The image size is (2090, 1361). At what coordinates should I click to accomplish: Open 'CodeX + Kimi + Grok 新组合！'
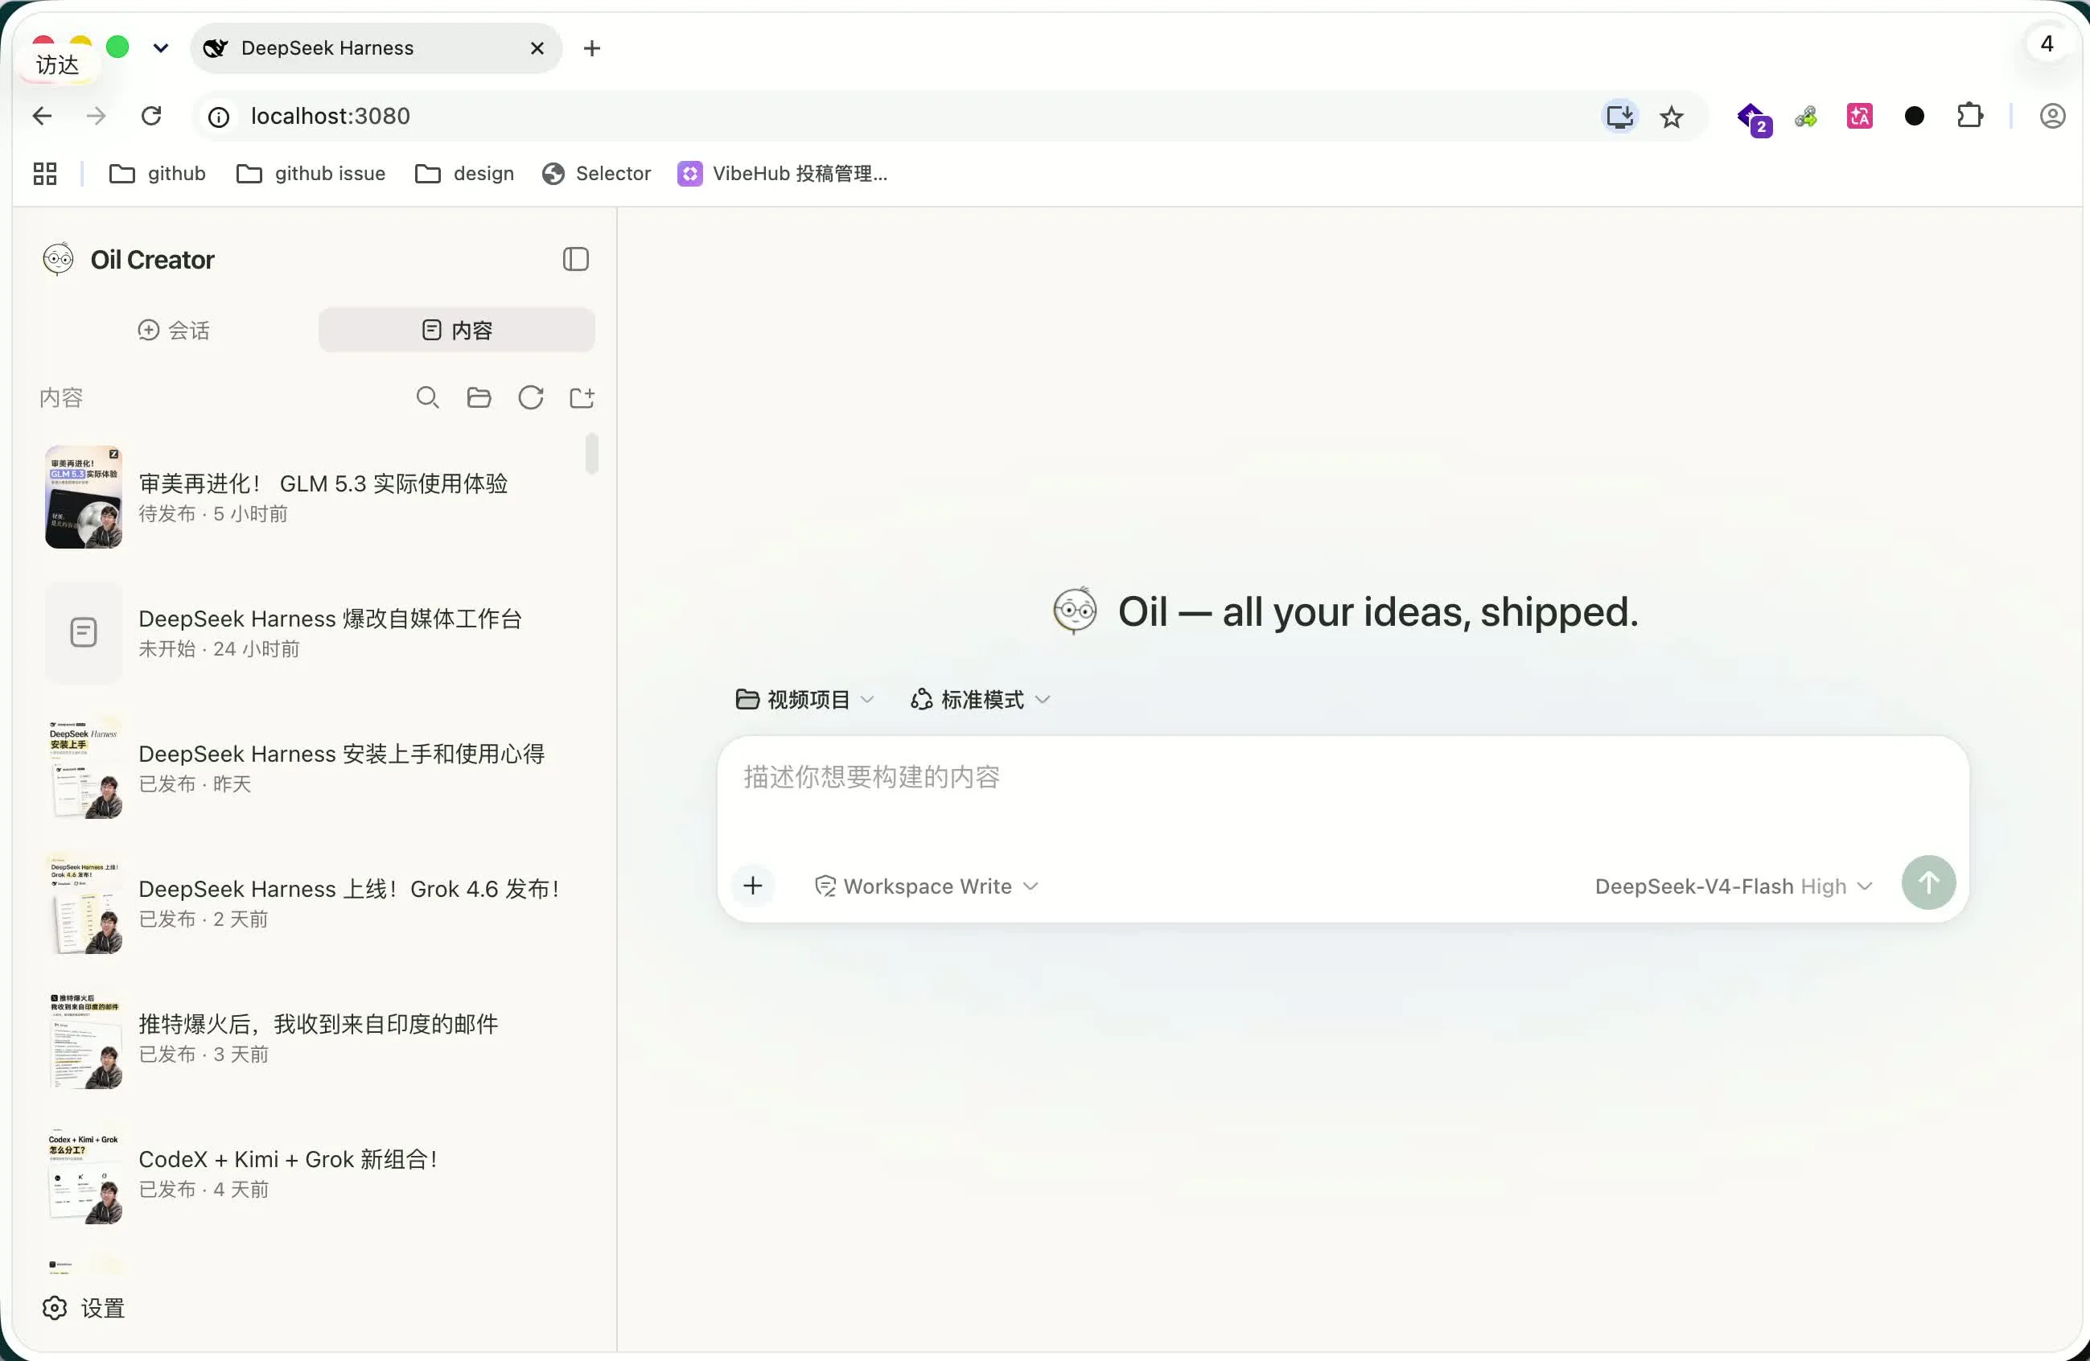pyautogui.click(x=288, y=1160)
